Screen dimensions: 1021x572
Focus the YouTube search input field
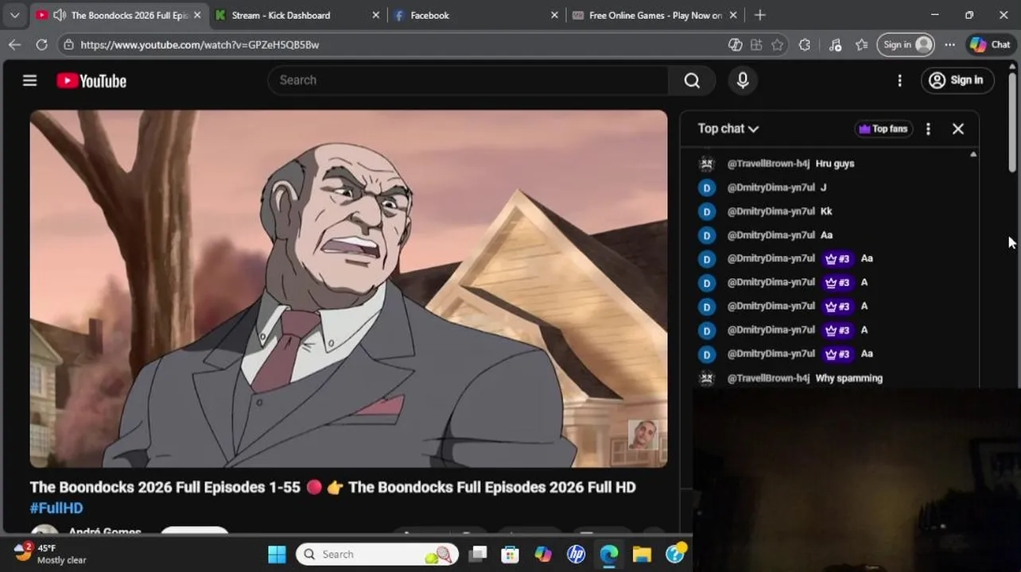pyautogui.click(x=469, y=80)
